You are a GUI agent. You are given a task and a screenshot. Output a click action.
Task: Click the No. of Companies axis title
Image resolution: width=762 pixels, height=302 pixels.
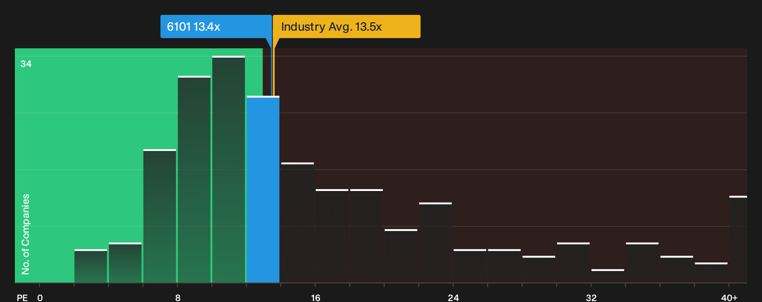pyautogui.click(x=26, y=234)
